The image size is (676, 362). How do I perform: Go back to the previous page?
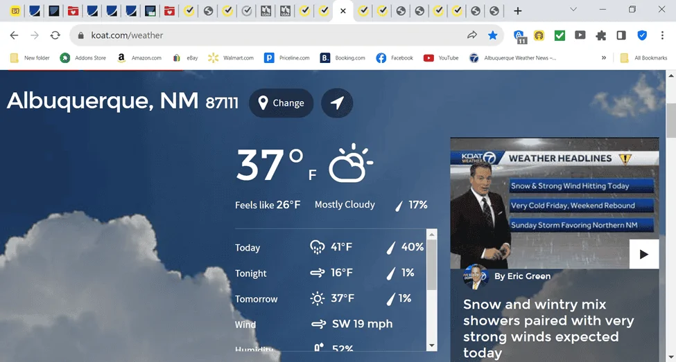[15, 35]
